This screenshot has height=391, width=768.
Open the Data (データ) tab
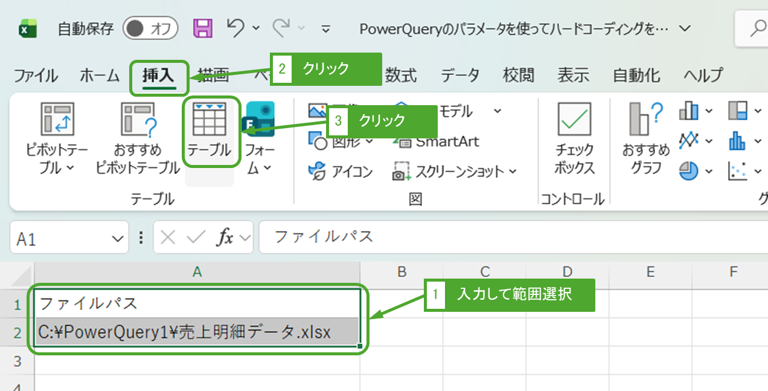point(459,76)
